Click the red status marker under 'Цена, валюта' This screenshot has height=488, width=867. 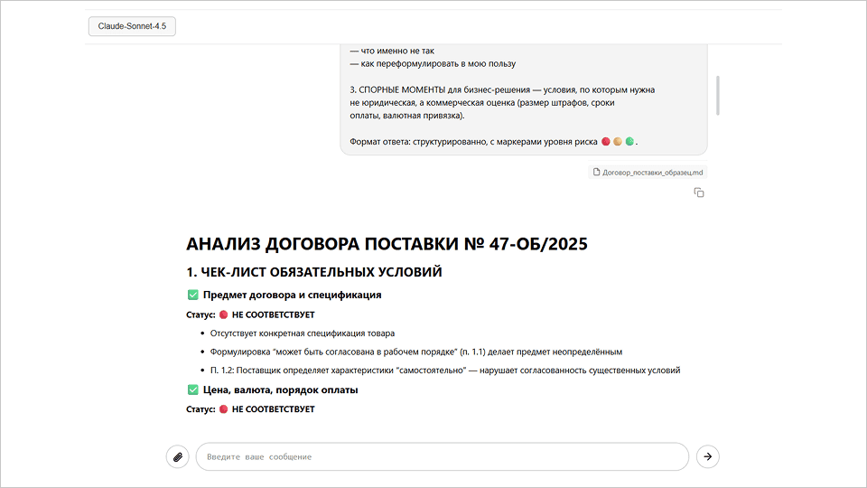click(223, 409)
